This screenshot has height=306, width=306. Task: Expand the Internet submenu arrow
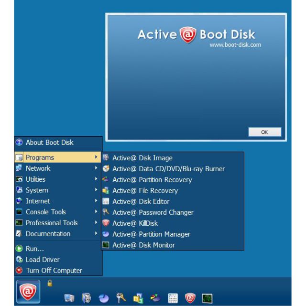click(96, 200)
